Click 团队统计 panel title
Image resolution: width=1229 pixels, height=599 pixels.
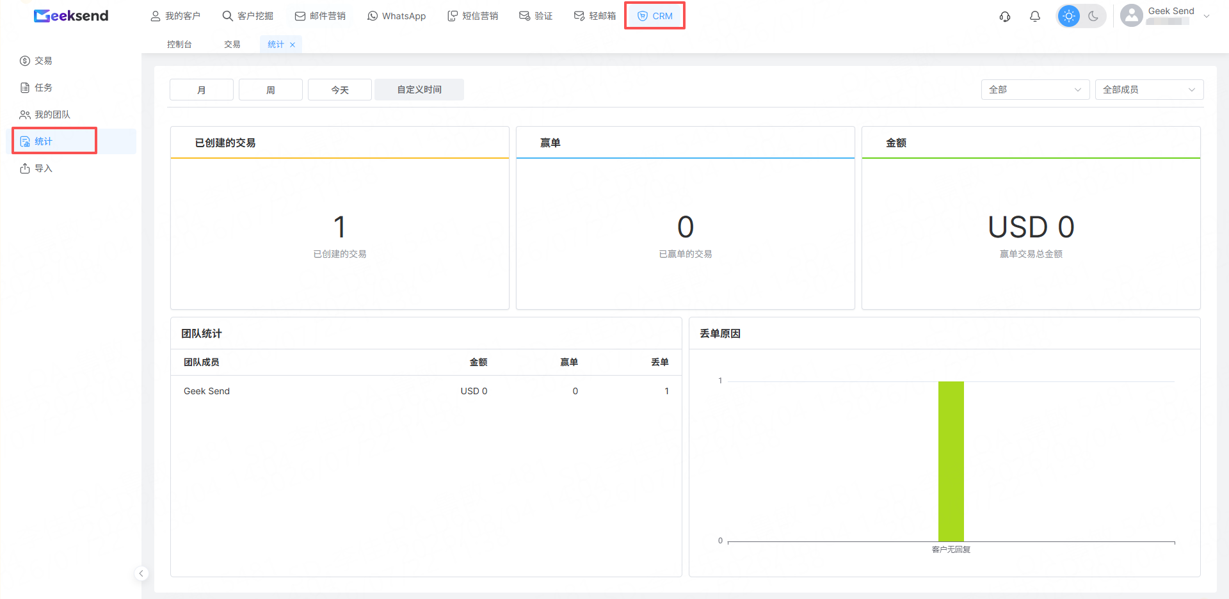click(x=202, y=333)
